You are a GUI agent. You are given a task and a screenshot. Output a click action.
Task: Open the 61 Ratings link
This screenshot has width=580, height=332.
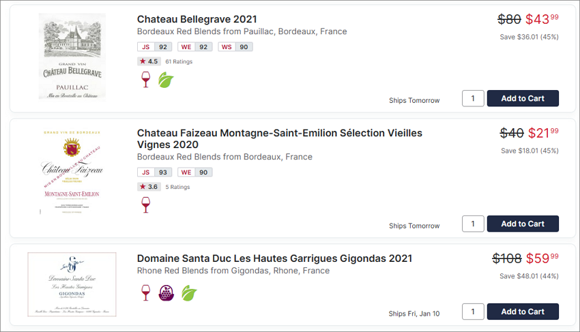coord(179,62)
